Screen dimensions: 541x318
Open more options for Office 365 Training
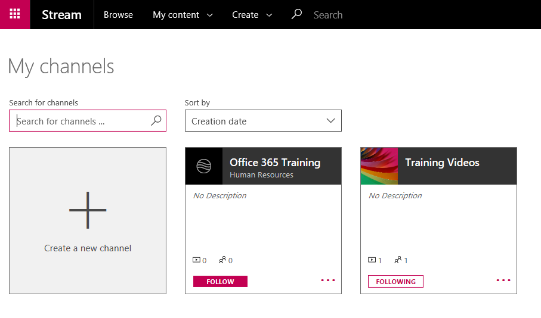click(328, 280)
